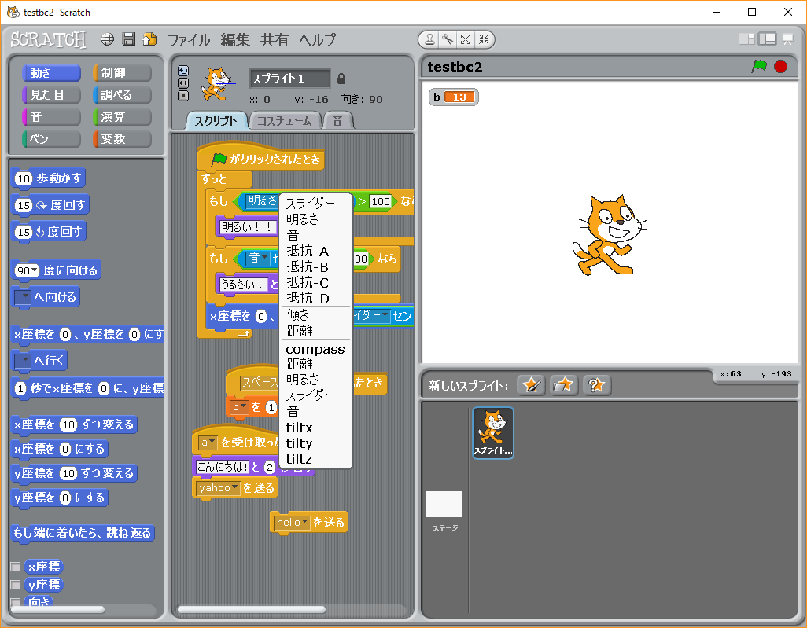The height and width of the screenshot is (628, 807).
Task: Open direction dropdown on 度に向ける block
Action: pos(33,270)
